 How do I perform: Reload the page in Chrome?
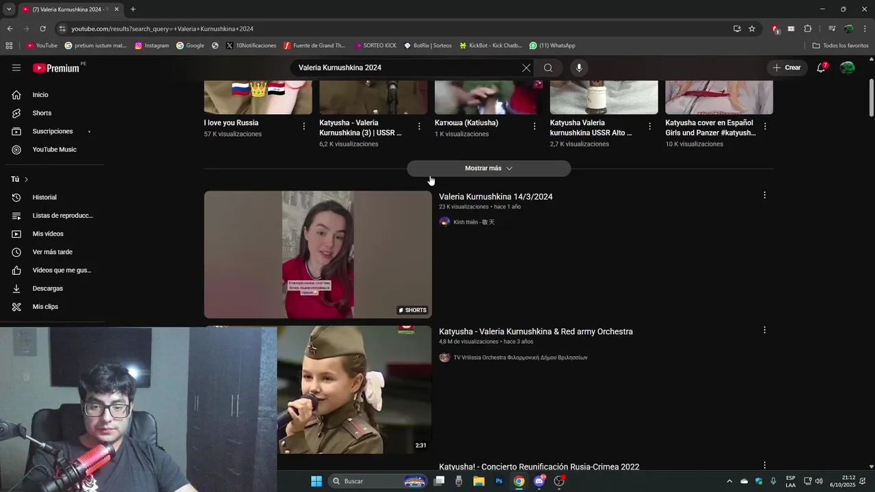coord(42,29)
